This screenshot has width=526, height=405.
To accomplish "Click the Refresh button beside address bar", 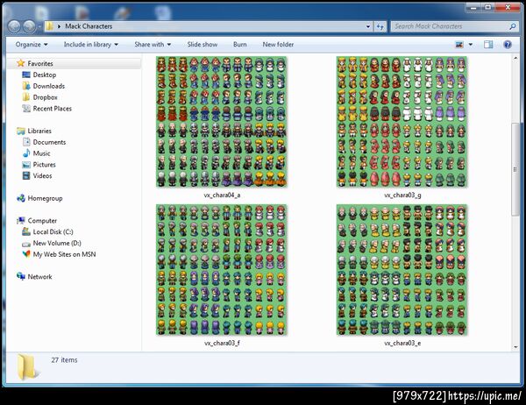I will 380,26.
